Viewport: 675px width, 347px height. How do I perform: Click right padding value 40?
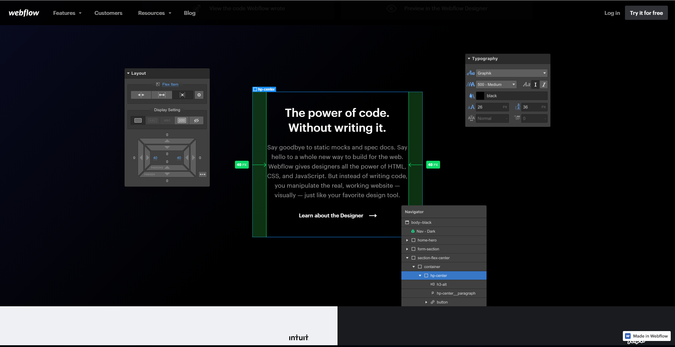click(179, 158)
